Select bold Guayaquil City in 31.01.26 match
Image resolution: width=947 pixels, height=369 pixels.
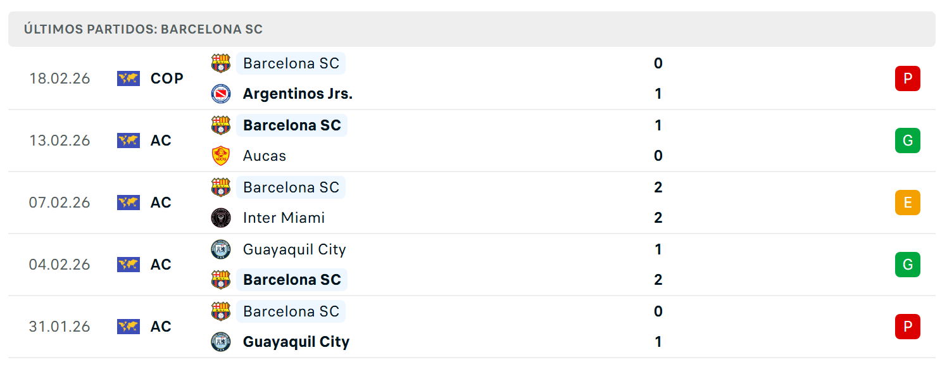(296, 342)
